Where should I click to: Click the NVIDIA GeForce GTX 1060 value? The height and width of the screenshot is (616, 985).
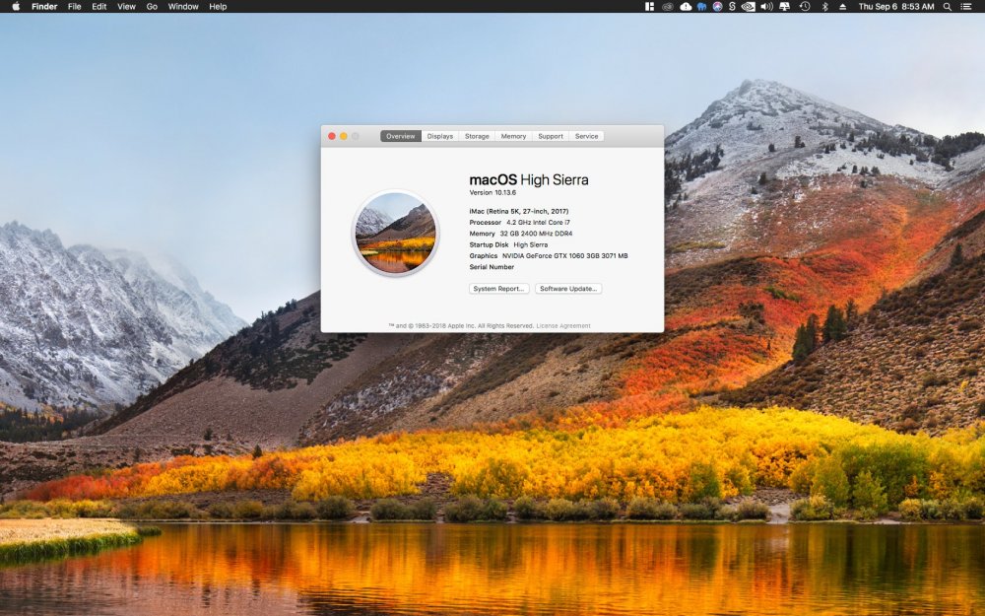pos(564,256)
